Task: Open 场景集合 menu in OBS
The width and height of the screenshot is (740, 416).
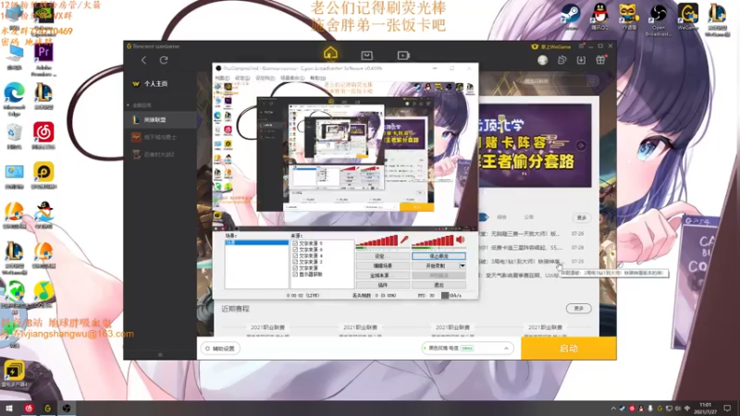Action: [x=292, y=78]
